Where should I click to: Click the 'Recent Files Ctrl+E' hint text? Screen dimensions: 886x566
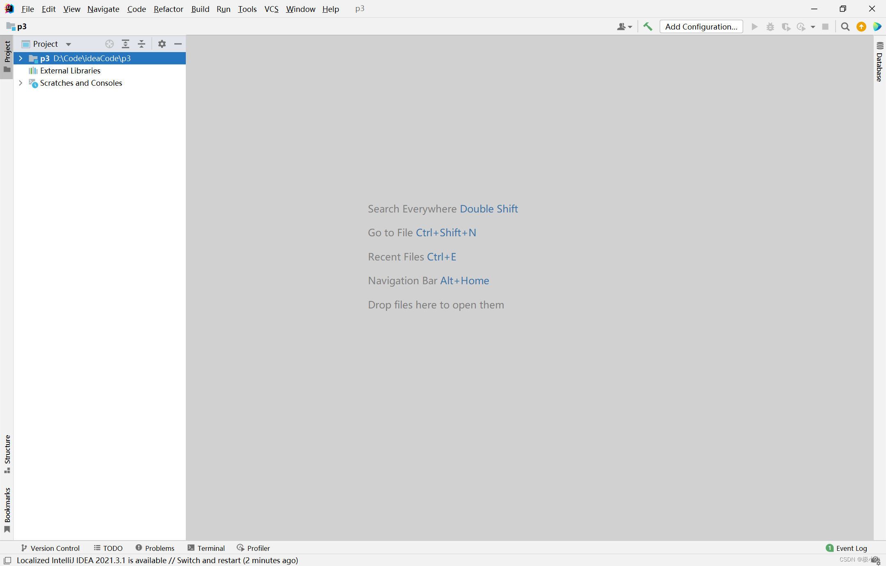[412, 257]
